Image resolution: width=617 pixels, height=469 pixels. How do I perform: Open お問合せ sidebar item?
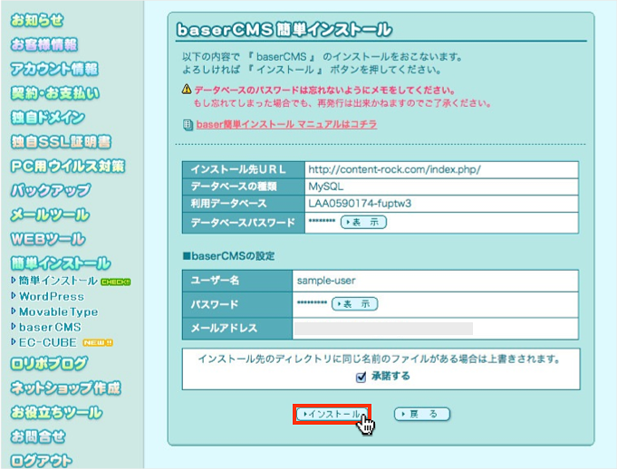38,436
